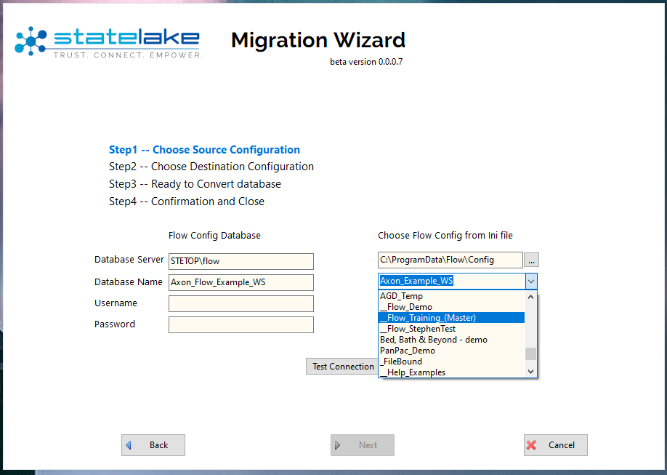Click the Database Server input field
Viewport: 667px width, 475px height.
pos(241,261)
